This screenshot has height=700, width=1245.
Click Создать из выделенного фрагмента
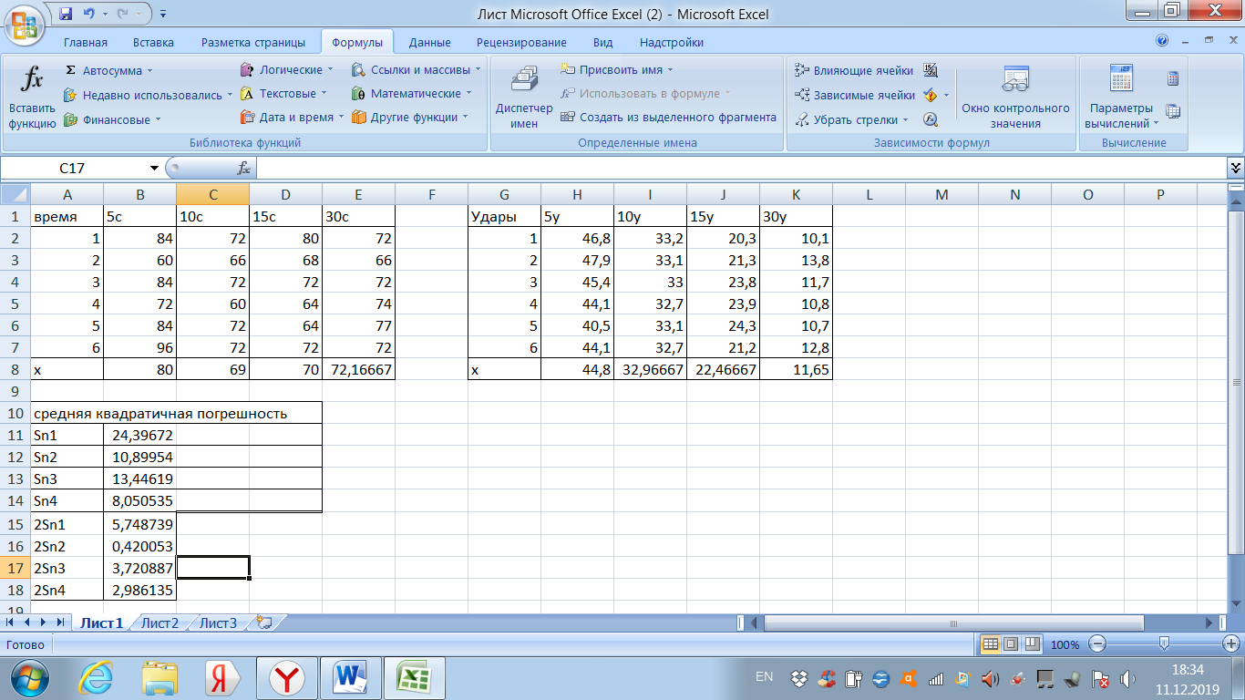(x=668, y=117)
